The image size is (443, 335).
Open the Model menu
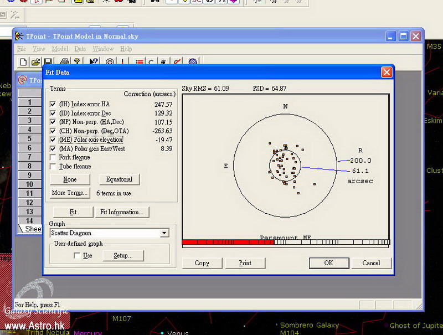coord(60,49)
